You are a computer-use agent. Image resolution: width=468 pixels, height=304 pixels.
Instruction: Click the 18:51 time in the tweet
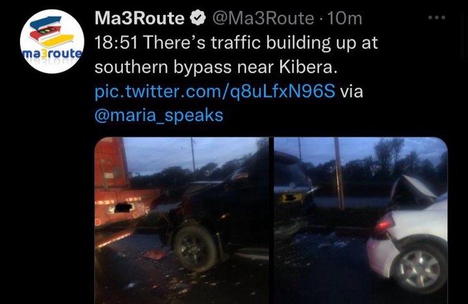(116, 42)
